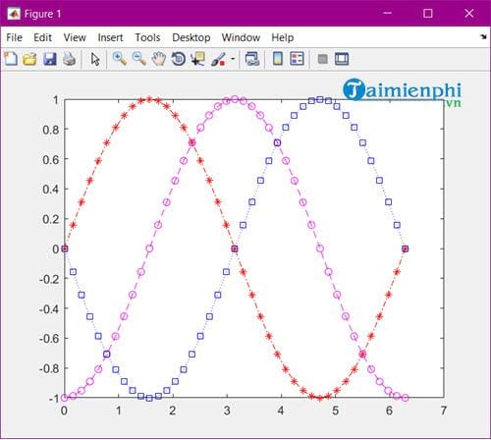Open the Tools menu
The image size is (491, 440).
click(x=147, y=37)
